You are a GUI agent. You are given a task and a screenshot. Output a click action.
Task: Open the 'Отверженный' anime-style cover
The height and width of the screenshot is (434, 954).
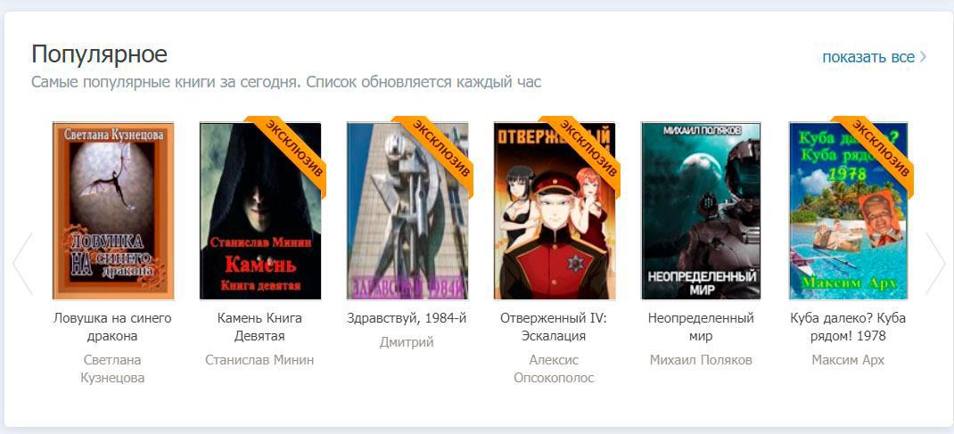click(x=555, y=211)
